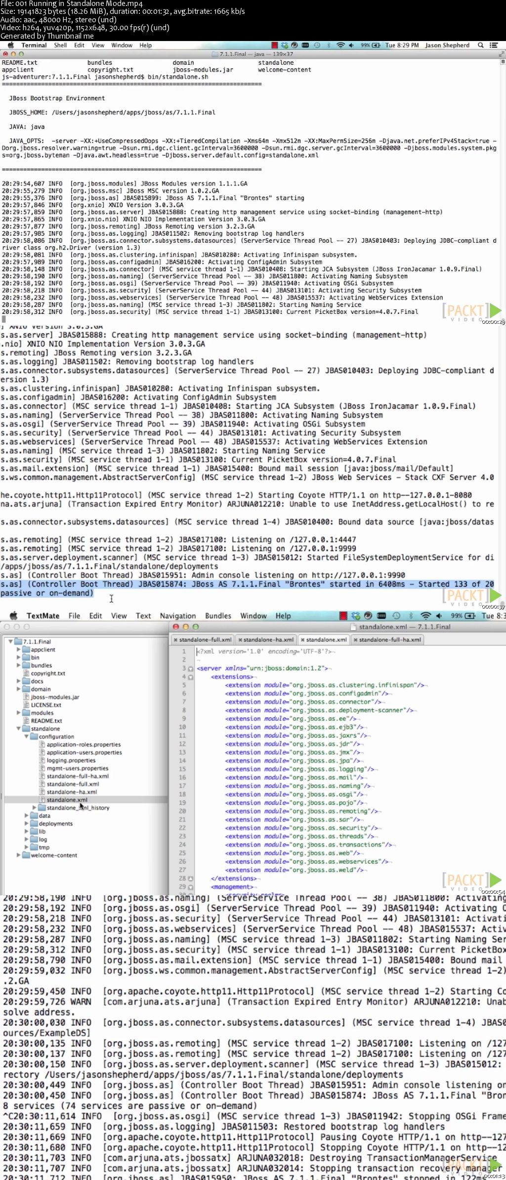Close the standalone-full.xml tab via its x icon

(175, 640)
